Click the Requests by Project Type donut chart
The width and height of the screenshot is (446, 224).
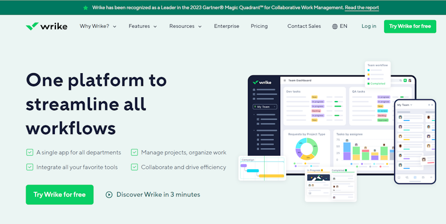[x=307, y=149]
